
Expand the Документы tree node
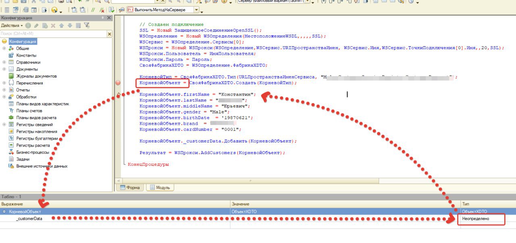coord(4,69)
